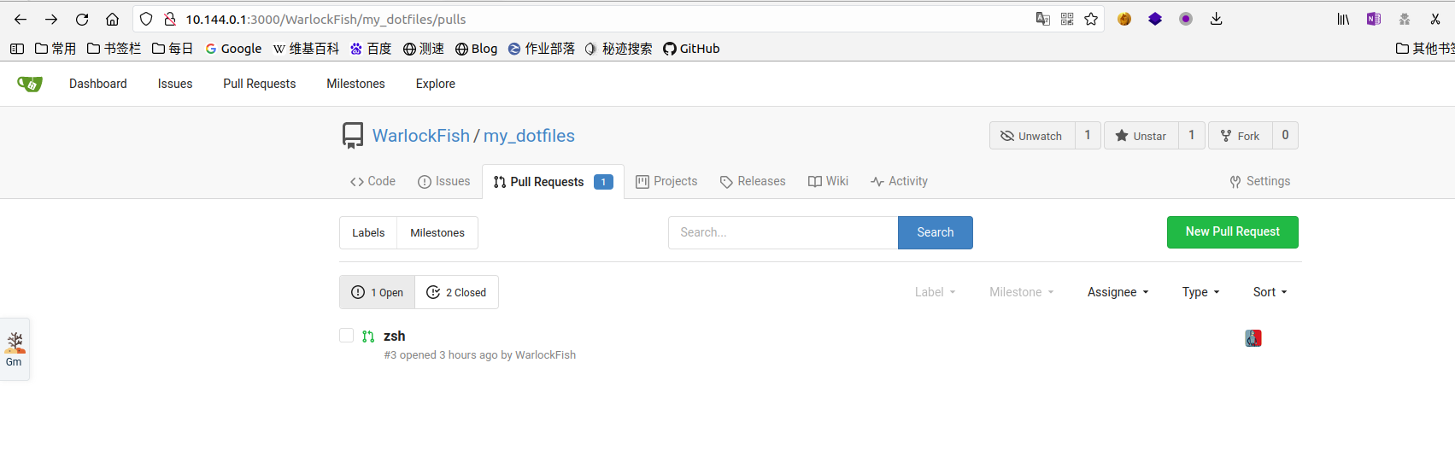This screenshot has width=1455, height=474.
Task: Open the library bookshelf icon
Action: (x=1343, y=19)
